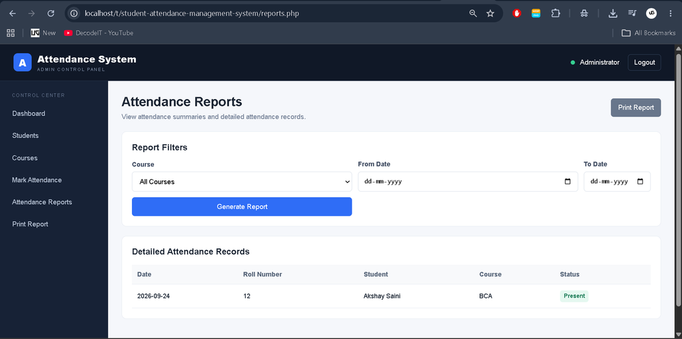Open the From Date calendar picker icon

[567, 181]
